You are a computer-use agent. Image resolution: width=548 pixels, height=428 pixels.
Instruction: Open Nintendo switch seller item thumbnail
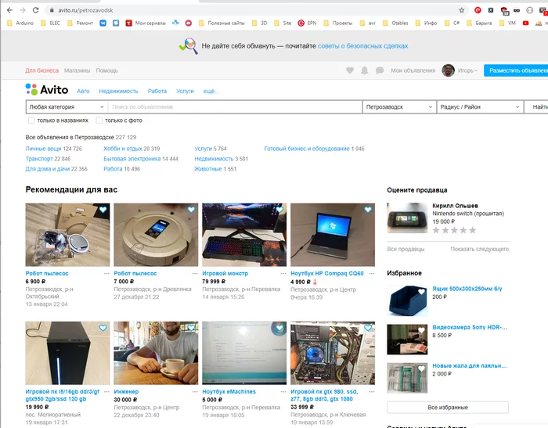[x=407, y=218]
